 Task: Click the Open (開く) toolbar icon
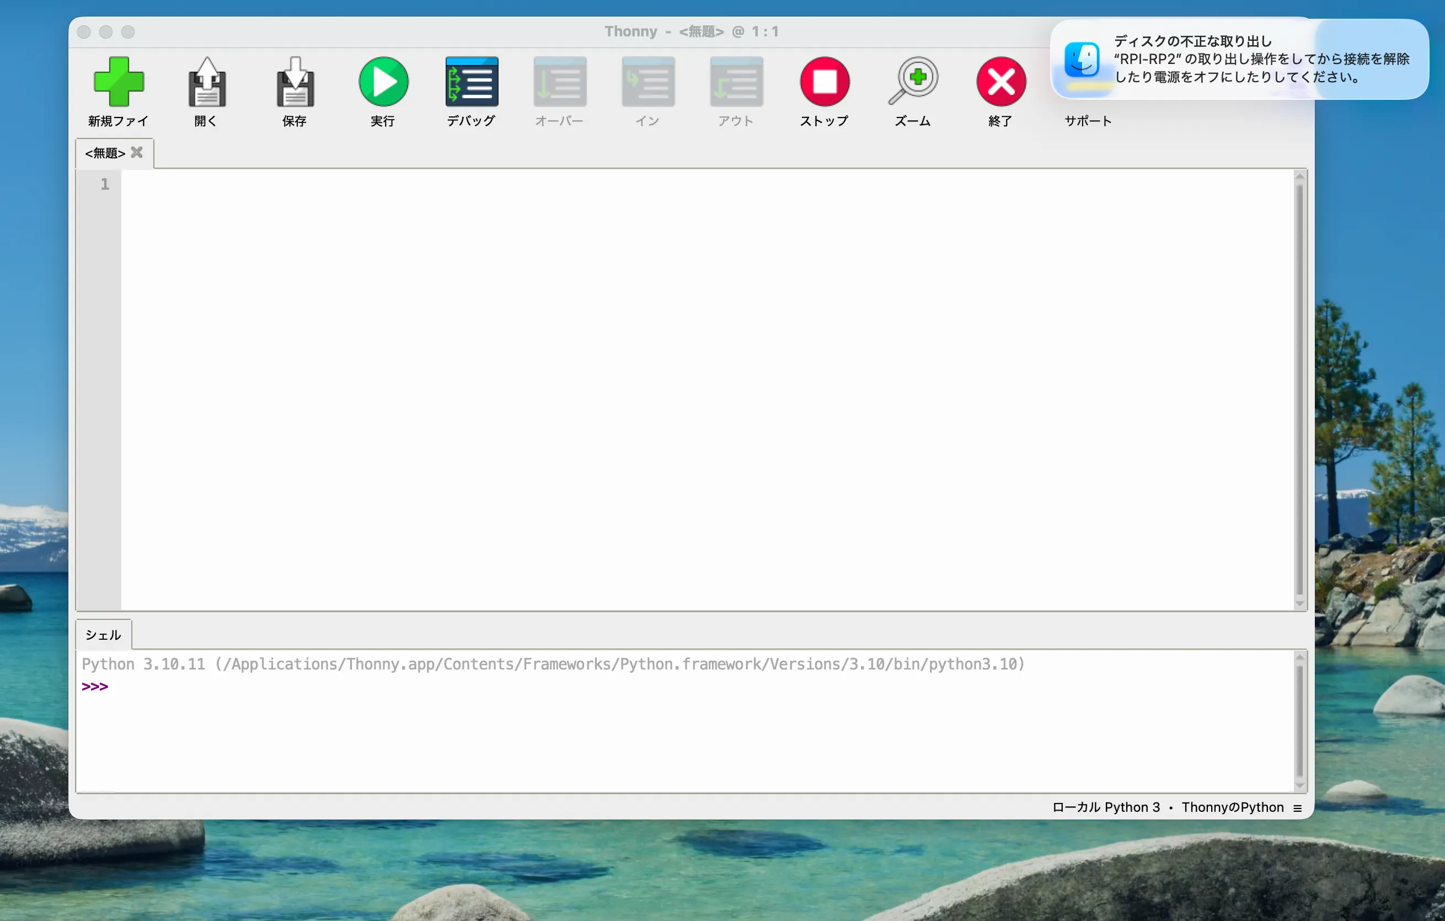coord(206,82)
